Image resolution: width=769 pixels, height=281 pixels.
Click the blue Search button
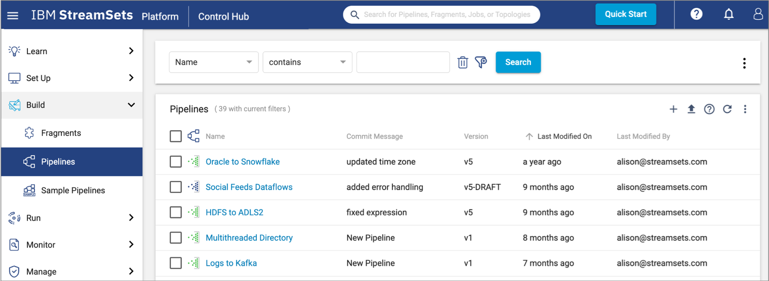click(518, 62)
